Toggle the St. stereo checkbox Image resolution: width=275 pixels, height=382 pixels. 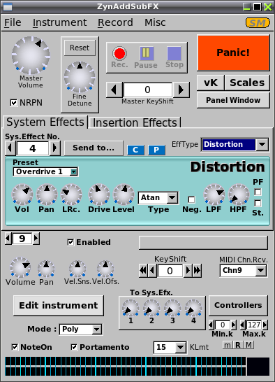point(258,203)
